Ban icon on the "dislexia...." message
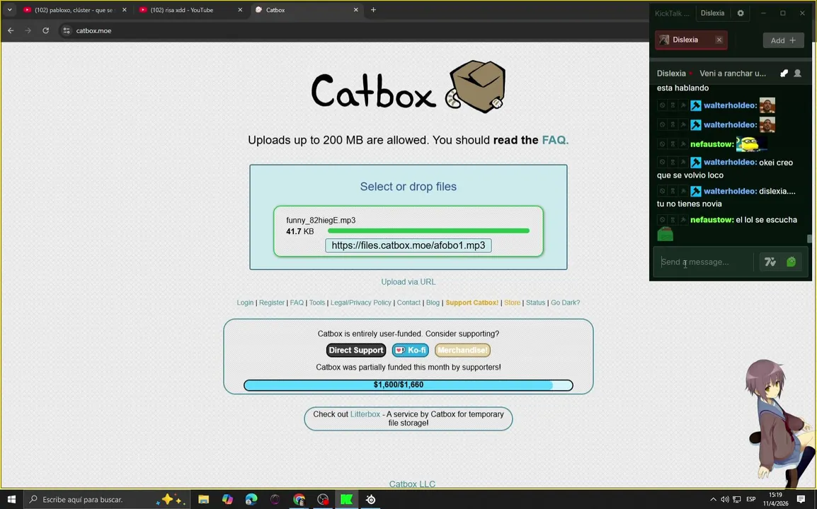The height and width of the screenshot is (509, 817). pos(662,191)
